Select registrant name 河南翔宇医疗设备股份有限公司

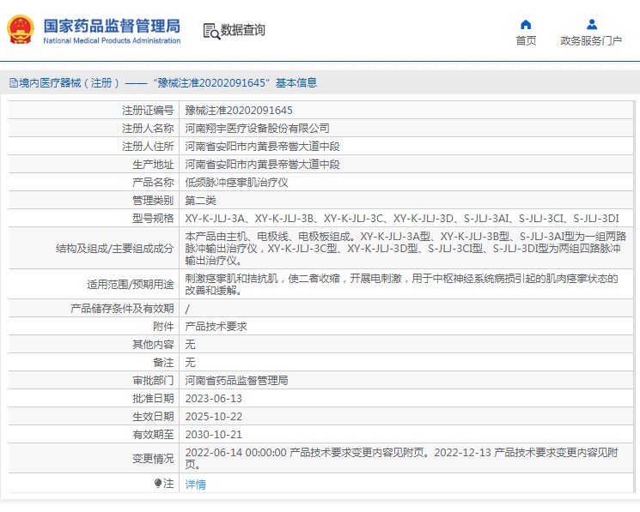257,129
